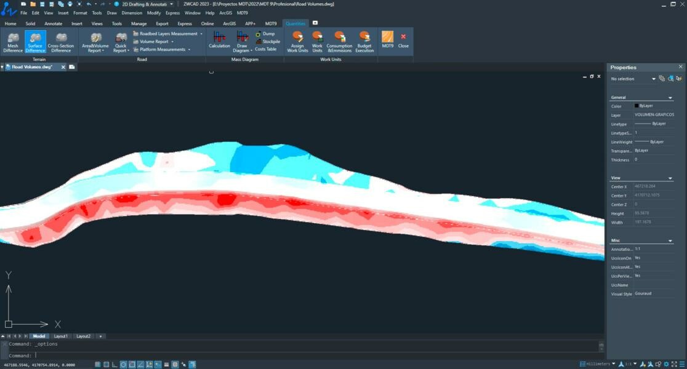The image size is (687, 369).
Task: Click the command line input field
Action: (308, 355)
